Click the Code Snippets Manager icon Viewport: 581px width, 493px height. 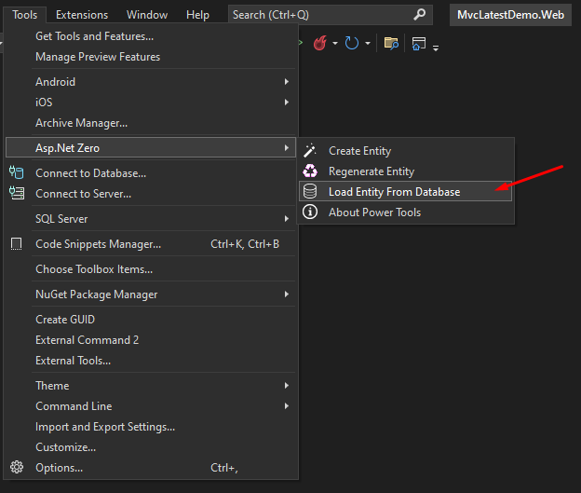pyautogui.click(x=17, y=244)
